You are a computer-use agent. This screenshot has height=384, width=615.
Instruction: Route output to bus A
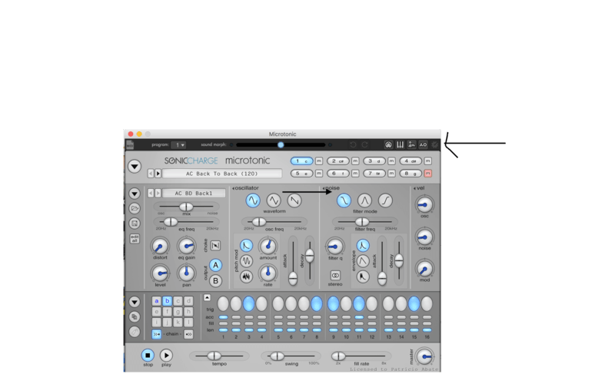click(215, 265)
